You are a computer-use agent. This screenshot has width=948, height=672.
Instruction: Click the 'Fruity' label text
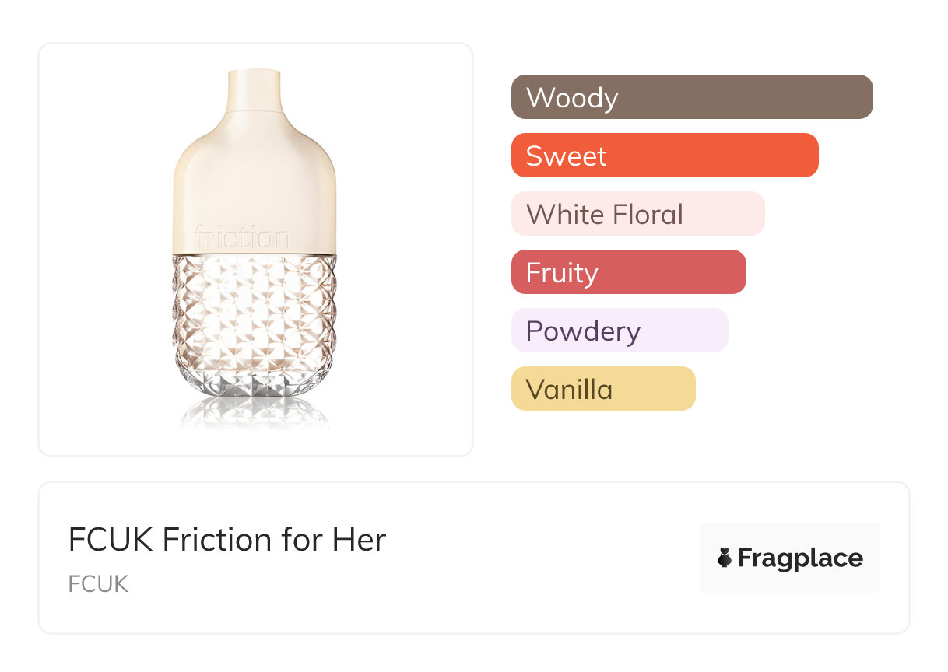562,273
